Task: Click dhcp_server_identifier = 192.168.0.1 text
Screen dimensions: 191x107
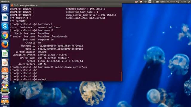Action: click(x=91, y=15)
